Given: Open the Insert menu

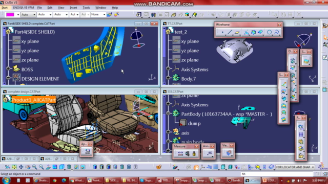Looking at the screenshot, I should 73,8.
